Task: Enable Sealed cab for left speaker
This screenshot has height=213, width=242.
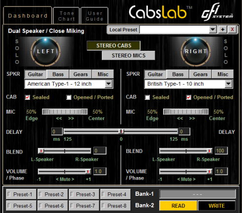Action: coord(28,97)
